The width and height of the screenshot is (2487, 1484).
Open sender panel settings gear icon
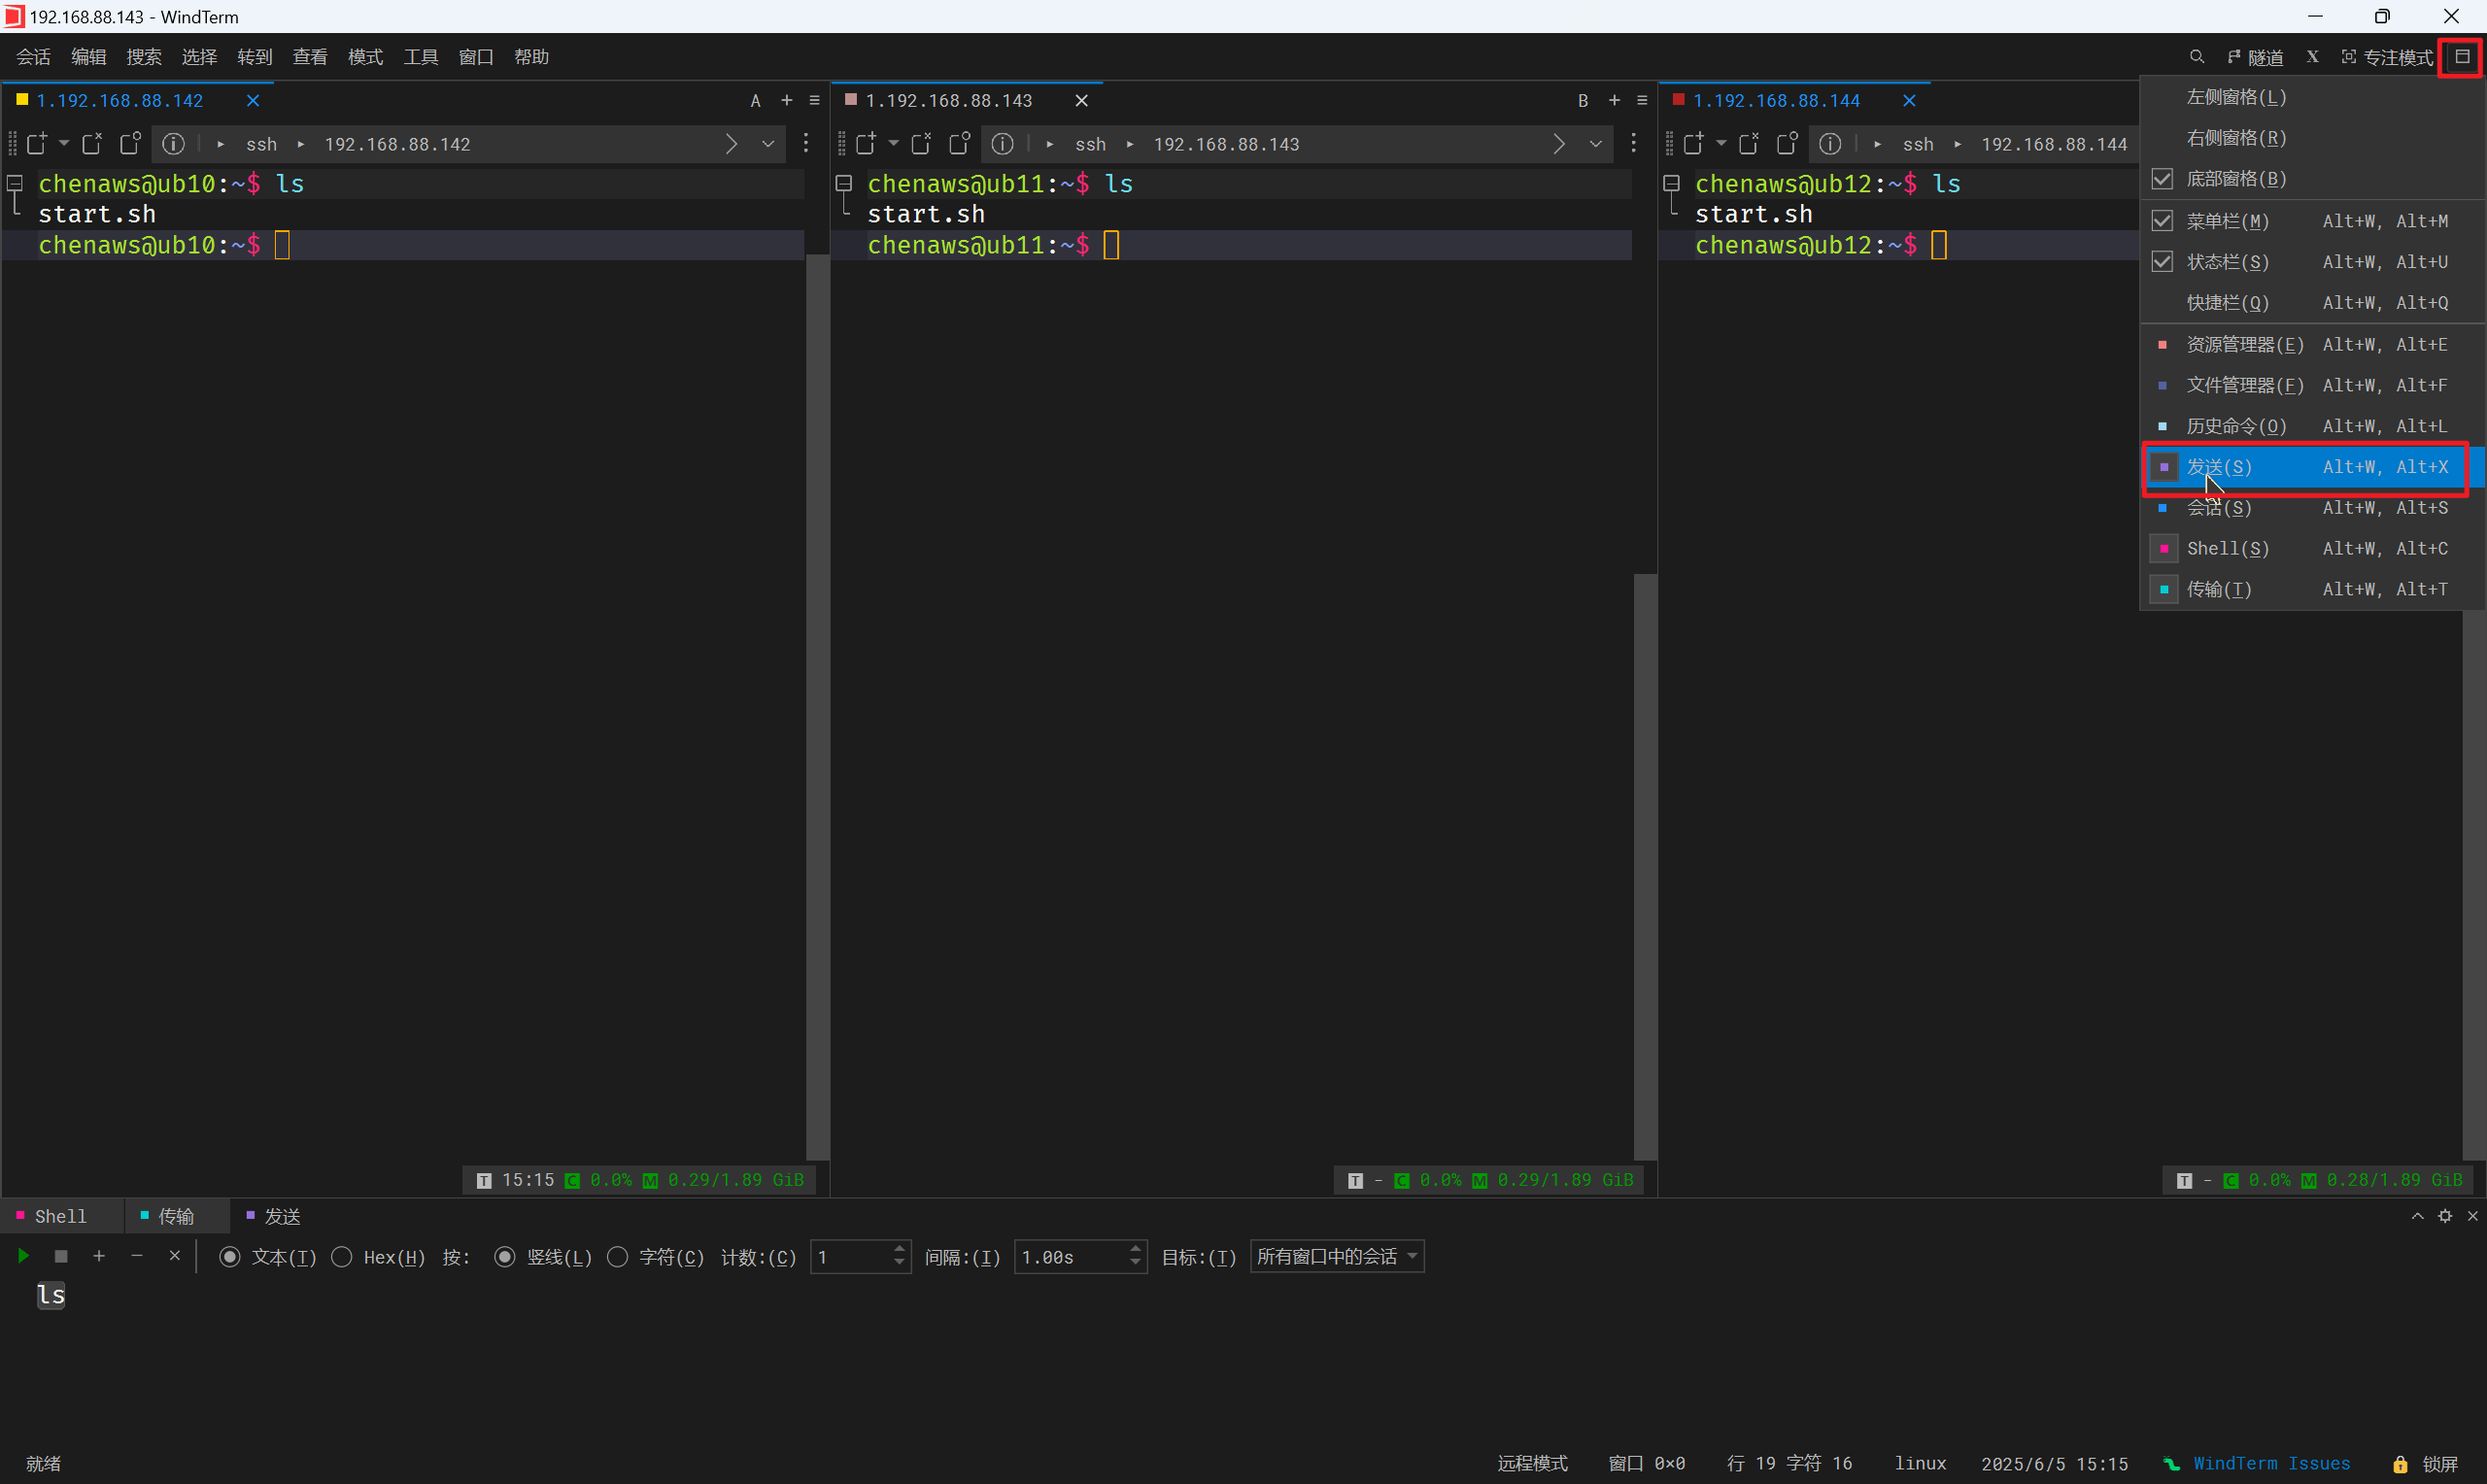(x=2445, y=1216)
